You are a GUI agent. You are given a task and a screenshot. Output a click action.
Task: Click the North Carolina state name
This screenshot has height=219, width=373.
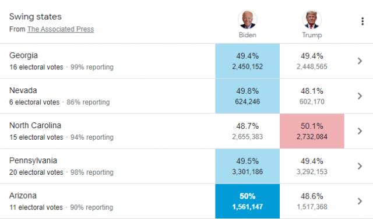[x=35, y=125]
